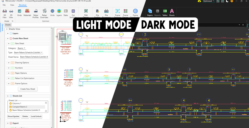249x128 pixels.
Task: Expand Paper Options
Action: [x=28, y=73]
